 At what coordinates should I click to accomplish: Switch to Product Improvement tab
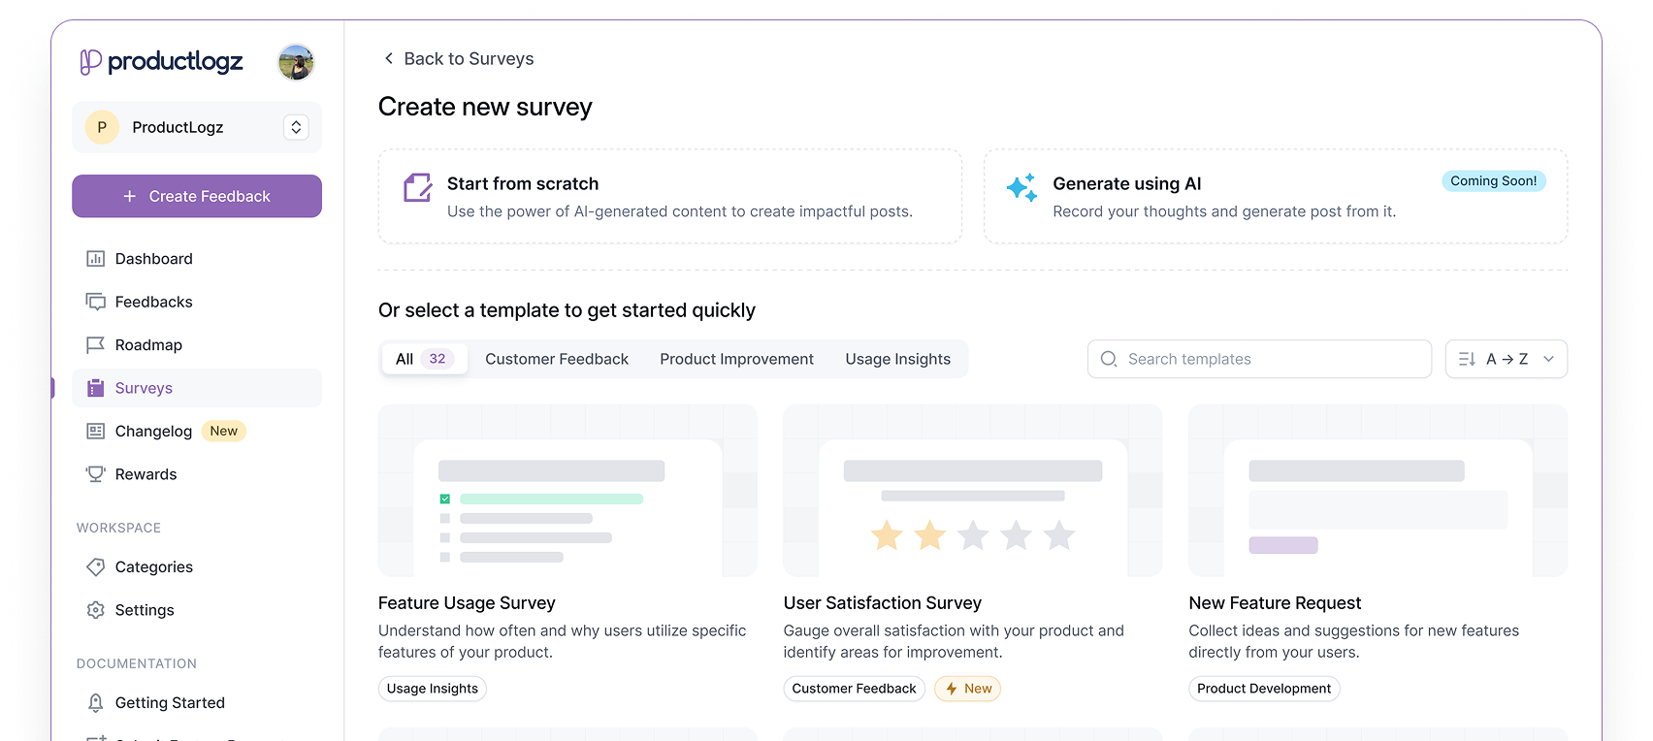(737, 359)
